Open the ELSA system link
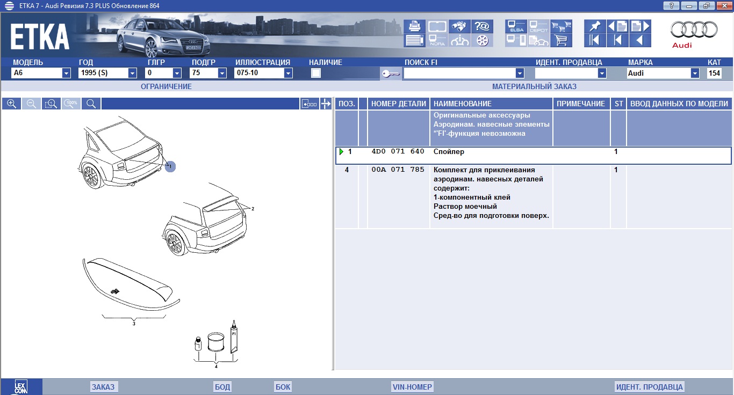 [516, 27]
